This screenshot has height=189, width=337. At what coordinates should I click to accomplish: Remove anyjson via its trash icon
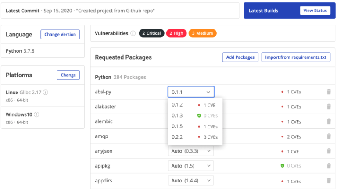click(329, 151)
